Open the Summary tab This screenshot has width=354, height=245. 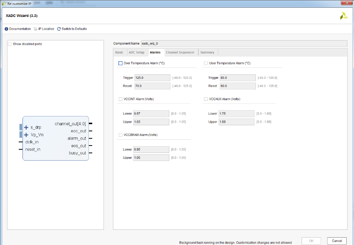coord(207,52)
